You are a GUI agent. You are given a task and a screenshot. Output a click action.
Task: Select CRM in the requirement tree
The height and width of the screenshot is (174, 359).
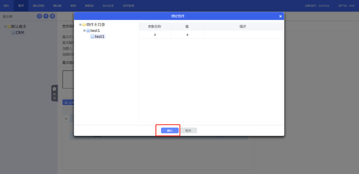tap(20, 32)
